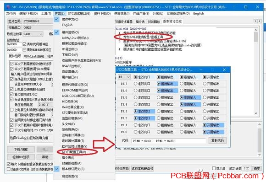The image size is (266, 182).
Task: Toggle 上电复位使用较长延时 option
Action: pos(11,89)
